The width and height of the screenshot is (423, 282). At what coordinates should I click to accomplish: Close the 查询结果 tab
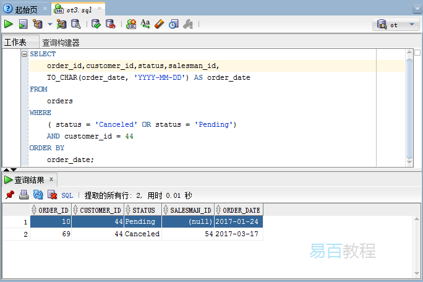click(51, 180)
